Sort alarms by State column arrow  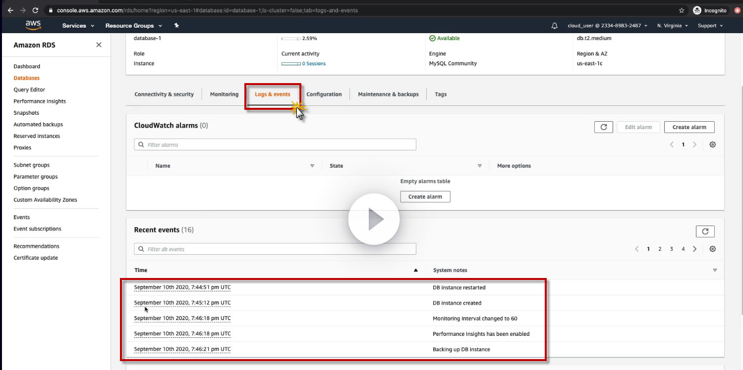(x=480, y=166)
